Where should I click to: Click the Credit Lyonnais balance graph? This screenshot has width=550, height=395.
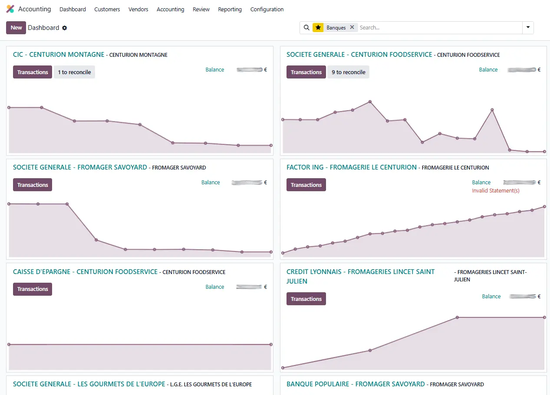coord(413,343)
